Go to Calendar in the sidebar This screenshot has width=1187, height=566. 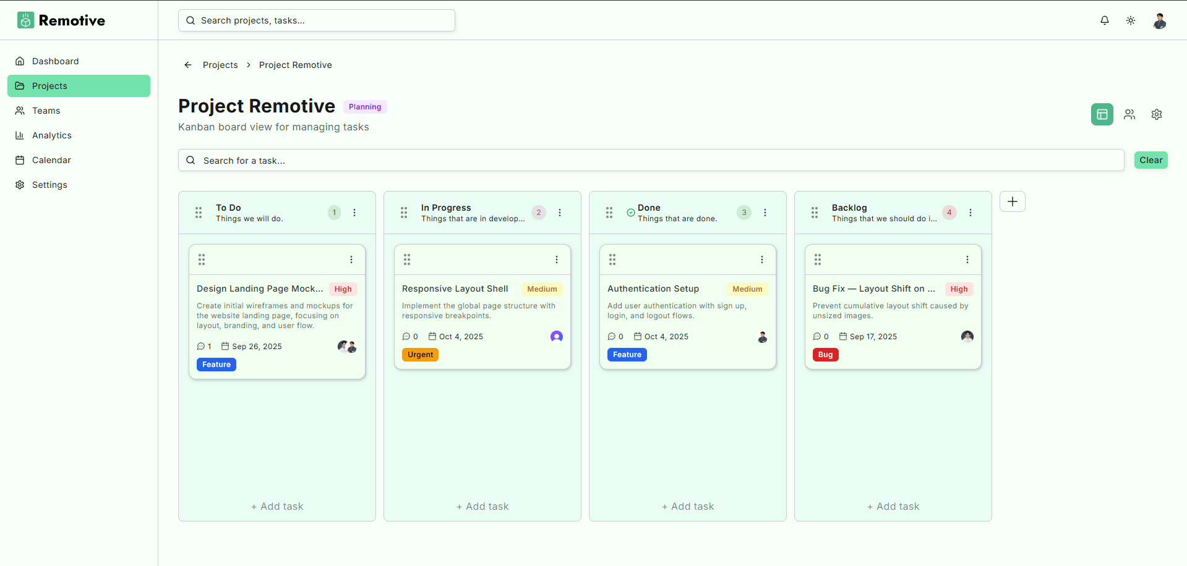(x=51, y=160)
